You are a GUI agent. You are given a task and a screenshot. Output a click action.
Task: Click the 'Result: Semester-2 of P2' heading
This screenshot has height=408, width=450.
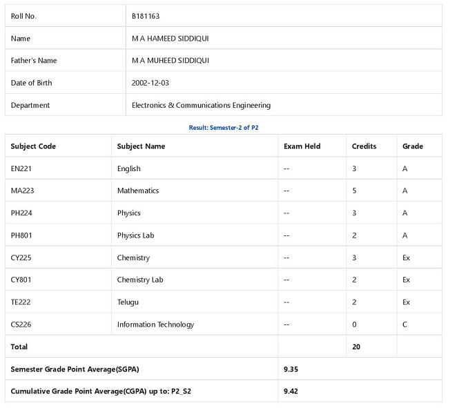point(224,128)
